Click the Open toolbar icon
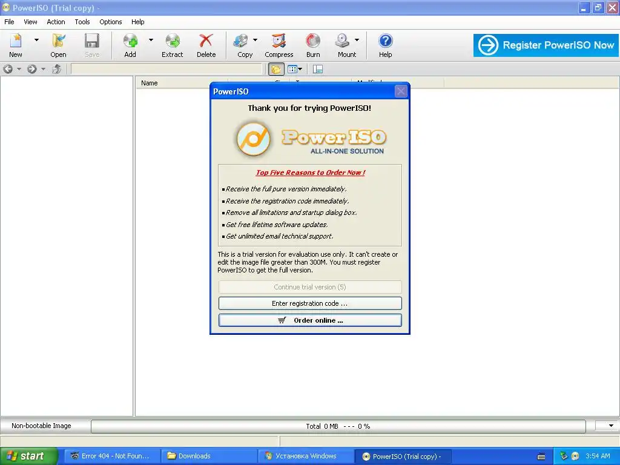Viewport: 620px width, 465px height. point(59,45)
